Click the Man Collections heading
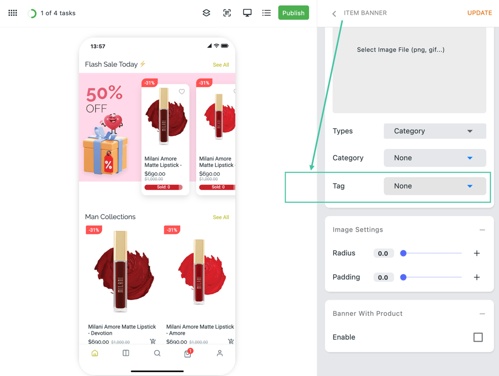Screen dimensions: 499x376 tap(110, 216)
